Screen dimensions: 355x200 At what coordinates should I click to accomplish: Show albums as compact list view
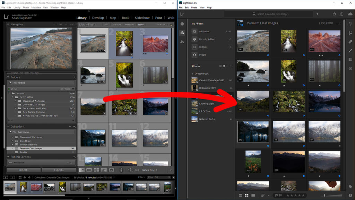[x=220, y=66]
